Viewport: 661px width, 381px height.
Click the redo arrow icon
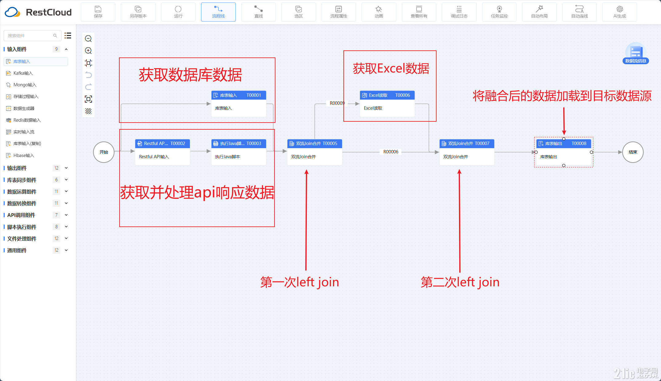[88, 87]
